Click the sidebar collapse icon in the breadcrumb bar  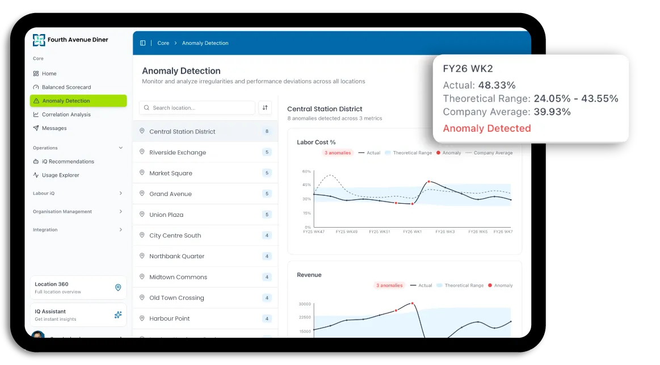tap(143, 43)
